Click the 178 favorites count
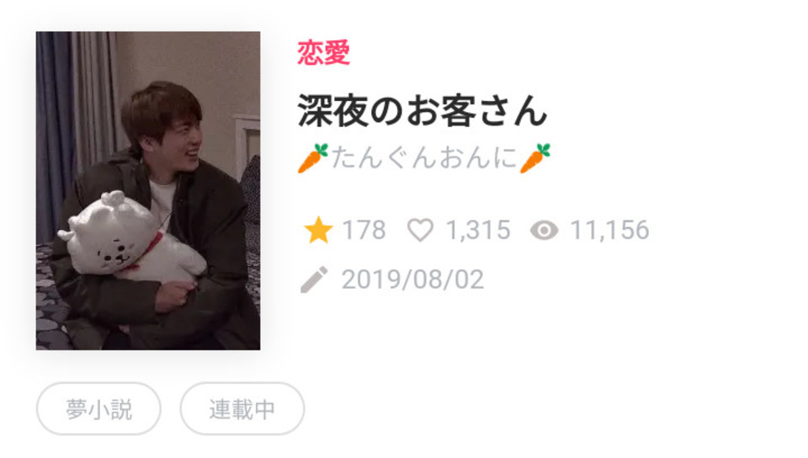This screenshot has height=458, width=808. click(x=364, y=230)
